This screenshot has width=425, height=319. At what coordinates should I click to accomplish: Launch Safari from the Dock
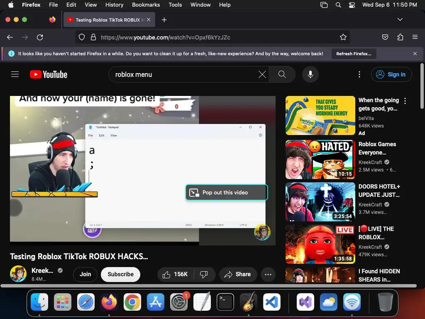[x=86, y=302]
